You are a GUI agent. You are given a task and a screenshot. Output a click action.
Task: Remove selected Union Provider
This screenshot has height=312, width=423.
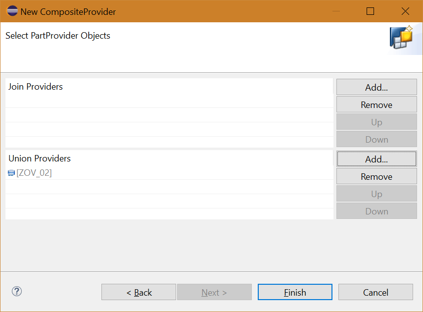(x=376, y=176)
